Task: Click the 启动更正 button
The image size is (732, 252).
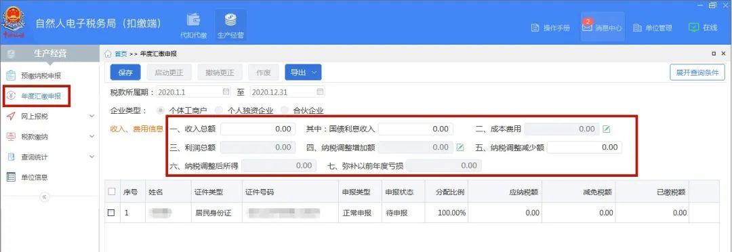Action: tap(169, 72)
